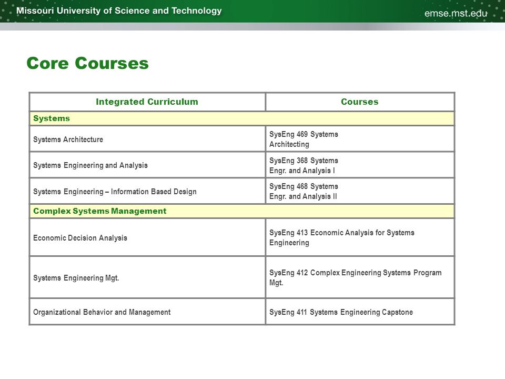Click the Systems Engineering and Analysis cell
The width and height of the screenshot is (505, 379).
(x=147, y=165)
